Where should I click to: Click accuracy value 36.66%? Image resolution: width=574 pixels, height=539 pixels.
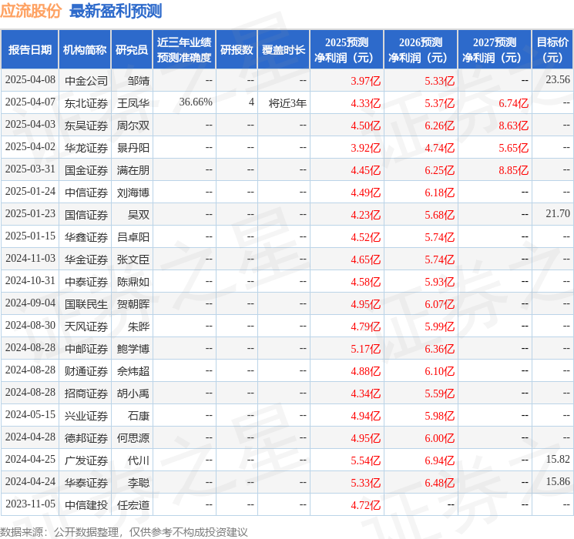coord(196,102)
